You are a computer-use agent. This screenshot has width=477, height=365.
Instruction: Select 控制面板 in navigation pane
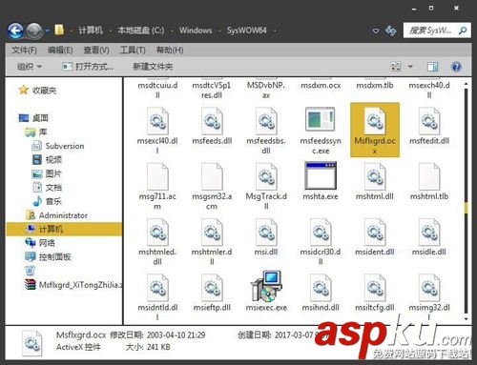point(48,257)
